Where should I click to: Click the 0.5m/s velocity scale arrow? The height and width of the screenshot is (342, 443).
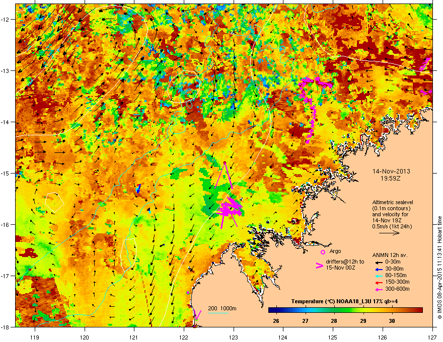389,233
